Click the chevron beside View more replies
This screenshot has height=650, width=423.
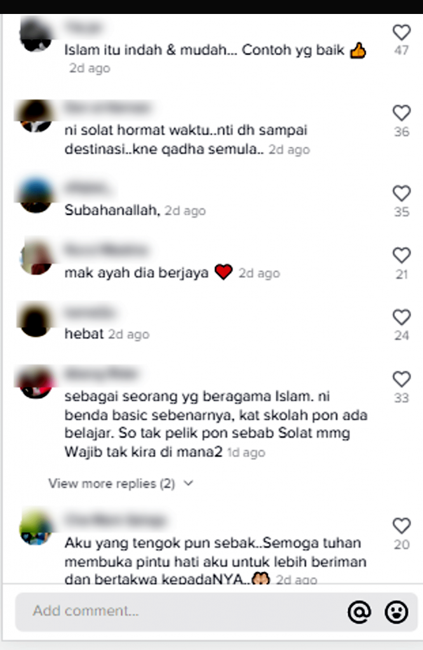point(188,483)
